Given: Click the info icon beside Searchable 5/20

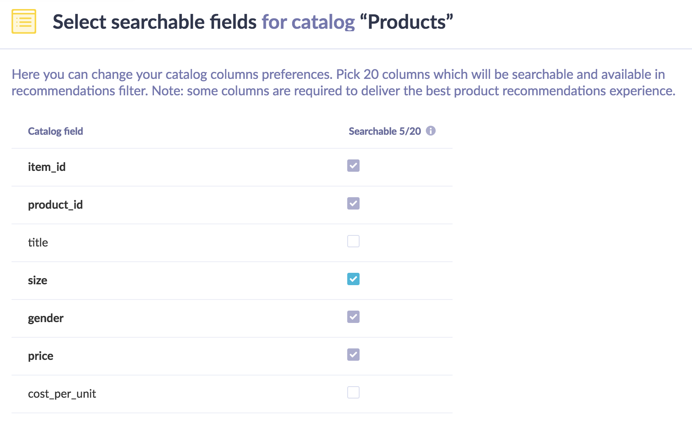Looking at the screenshot, I should (x=430, y=131).
